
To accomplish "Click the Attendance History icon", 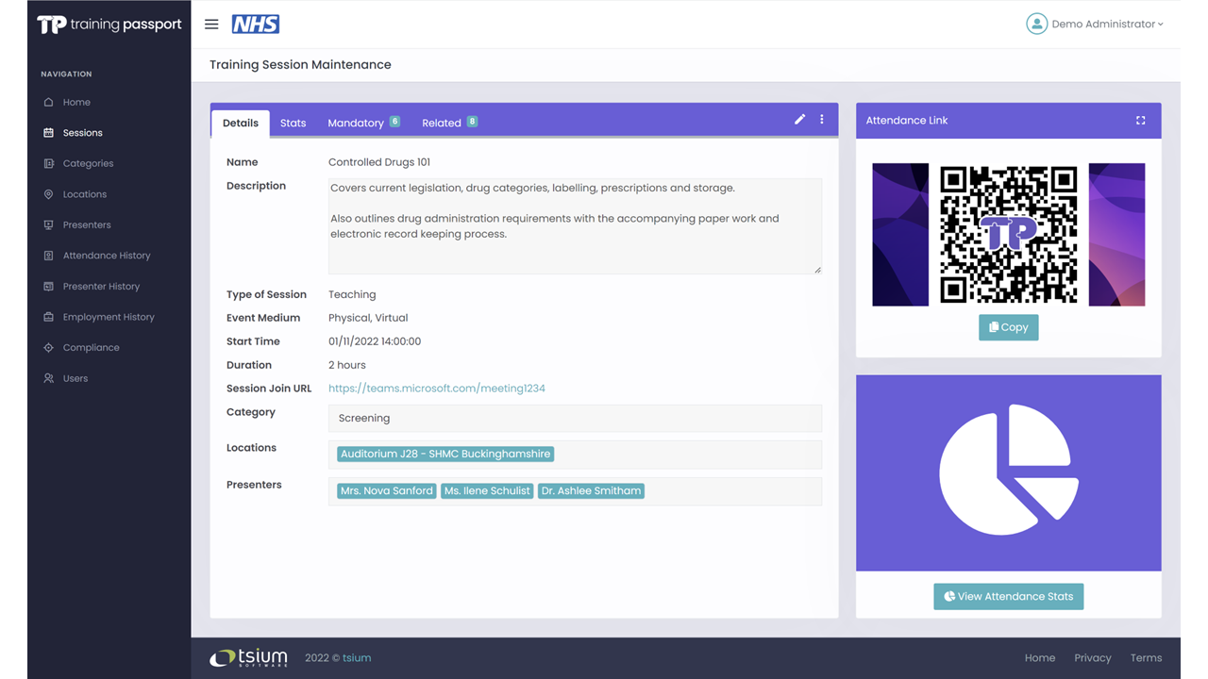I will [x=49, y=256].
